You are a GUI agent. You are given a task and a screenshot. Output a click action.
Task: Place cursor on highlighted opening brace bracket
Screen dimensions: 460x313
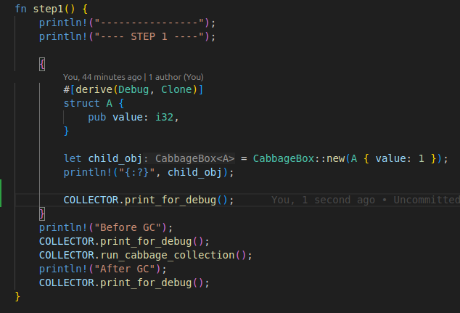42,63
